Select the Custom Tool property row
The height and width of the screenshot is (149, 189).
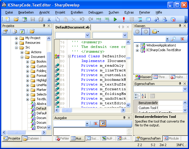160,108
